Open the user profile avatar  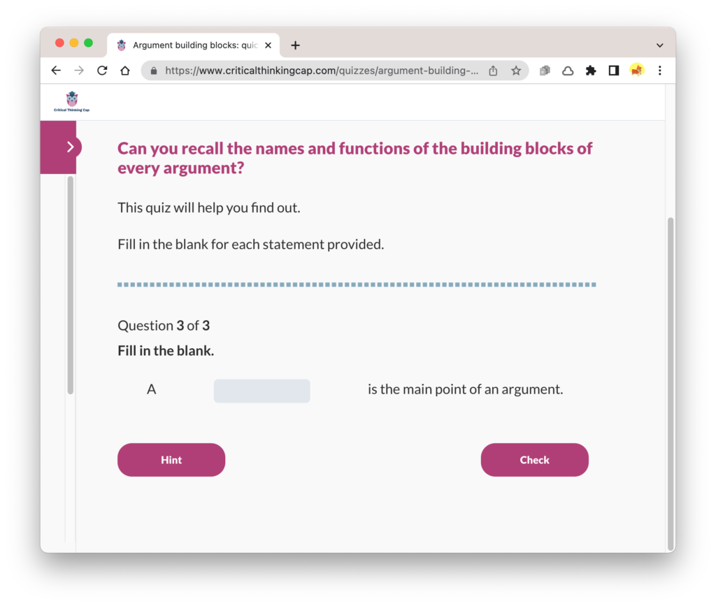pos(637,71)
